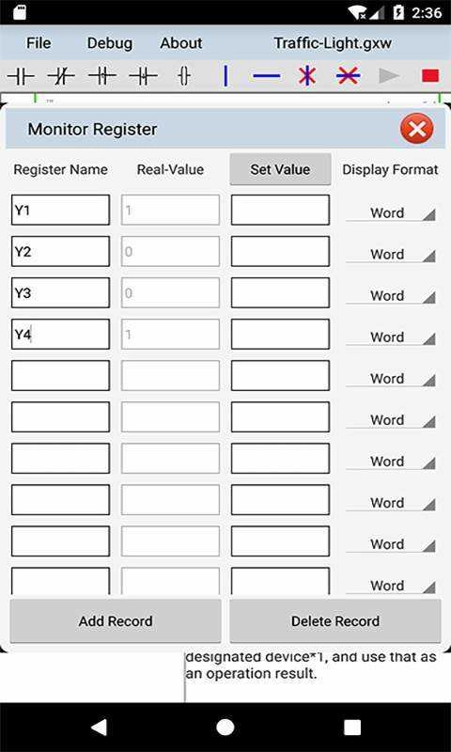Select the blue vertical line tool
451x752 pixels.
[225, 76]
